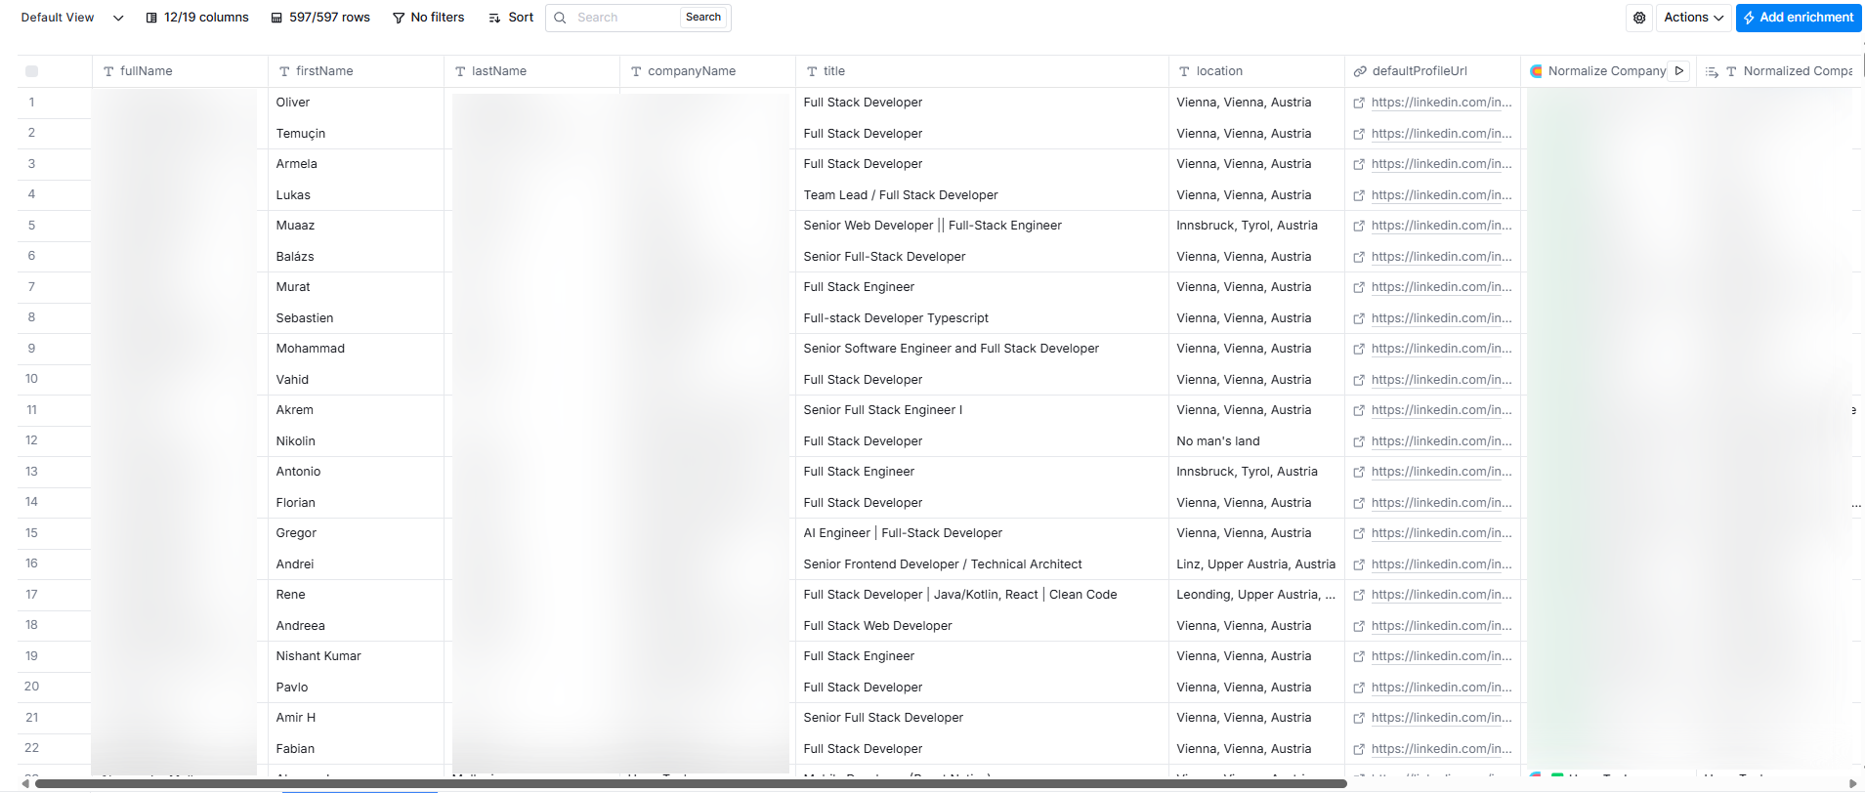Click the external-link icon in Muaaz's row
The height and width of the screenshot is (793, 1865).
1359,226
